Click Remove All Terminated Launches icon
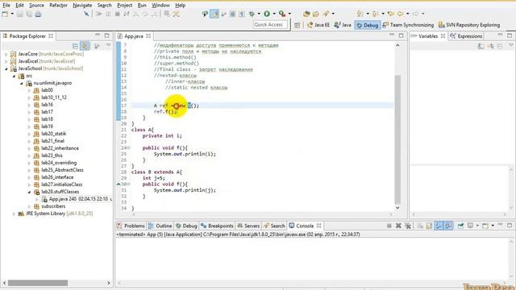 tap(408, 226)
